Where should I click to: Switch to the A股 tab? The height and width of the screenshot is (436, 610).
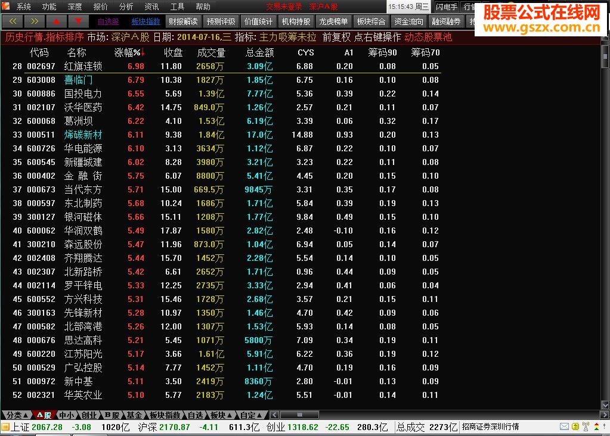pos(44,415)
